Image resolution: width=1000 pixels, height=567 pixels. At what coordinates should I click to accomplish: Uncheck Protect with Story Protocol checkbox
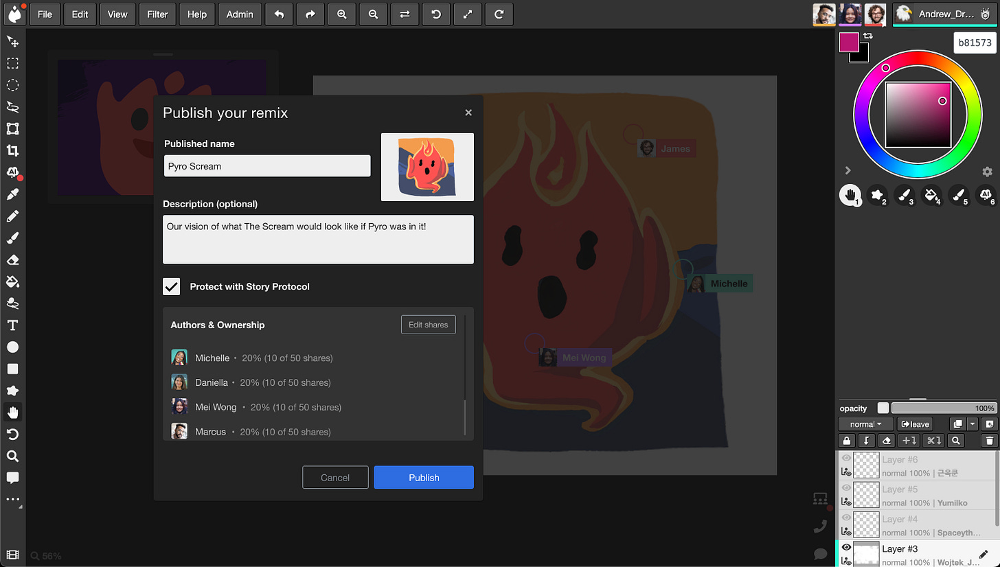[x=172, y=286]
